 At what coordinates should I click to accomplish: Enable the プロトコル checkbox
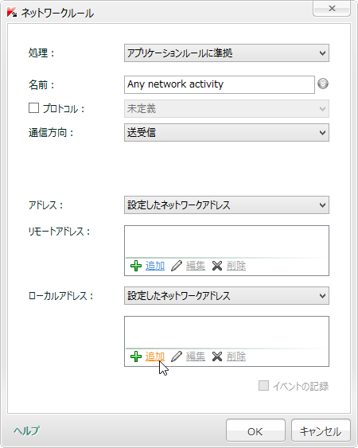point(33,108)
